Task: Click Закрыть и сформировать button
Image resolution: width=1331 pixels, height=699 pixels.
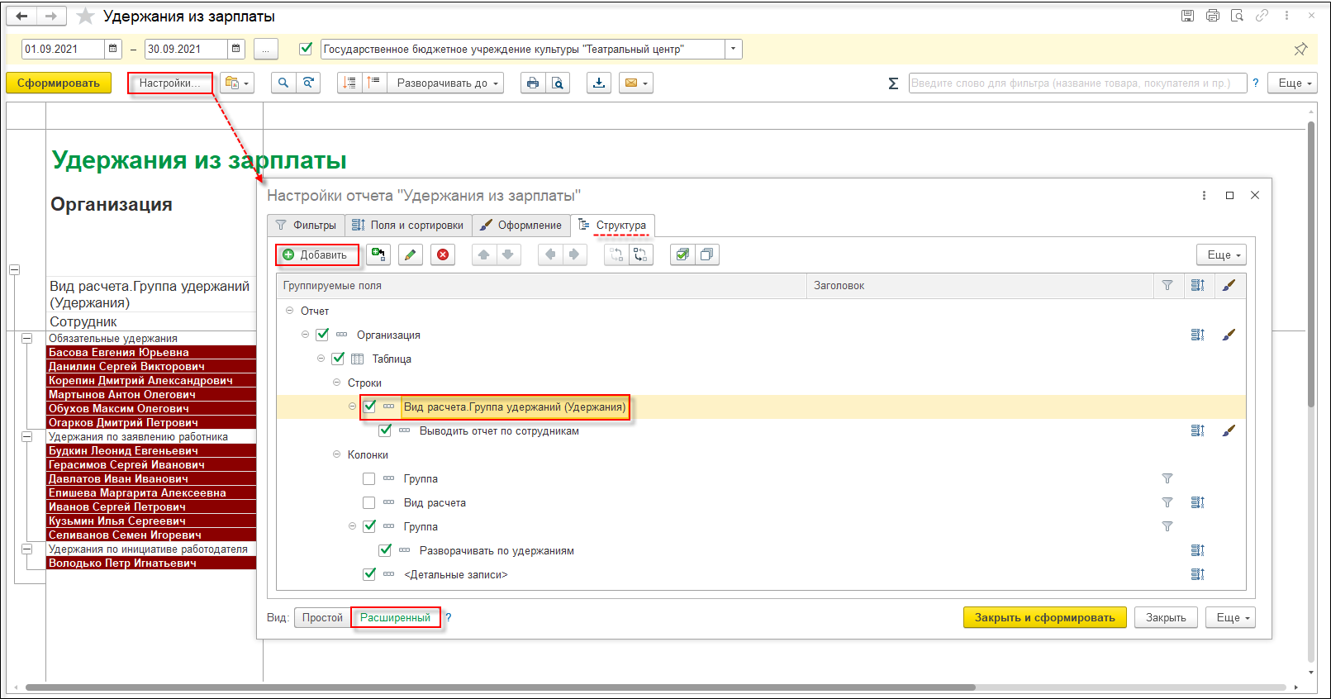Action: tap(1045, 617)
